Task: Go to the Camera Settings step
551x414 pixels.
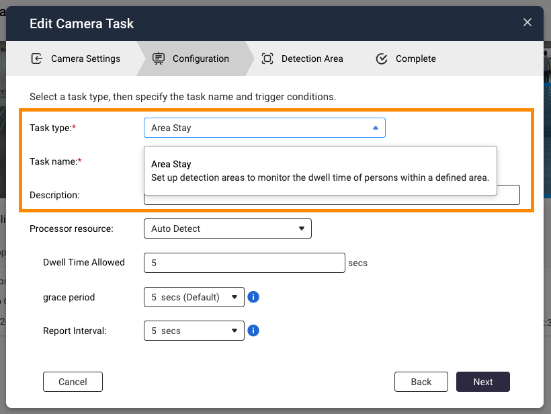Action: [85, 58]
